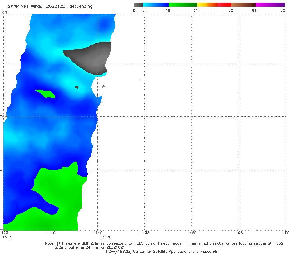Click the title text 'SMAP NRT Winds'
Image resolution: width=289 pixels, height=254 pixels.
coord(25,6)
